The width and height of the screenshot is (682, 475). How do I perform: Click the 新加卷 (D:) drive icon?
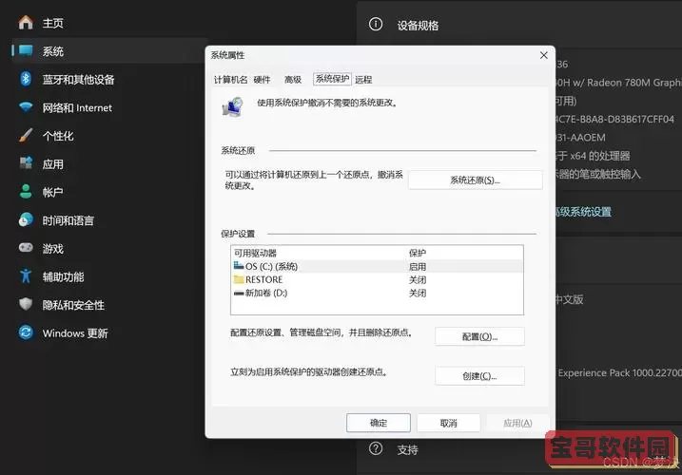(239, 293)
